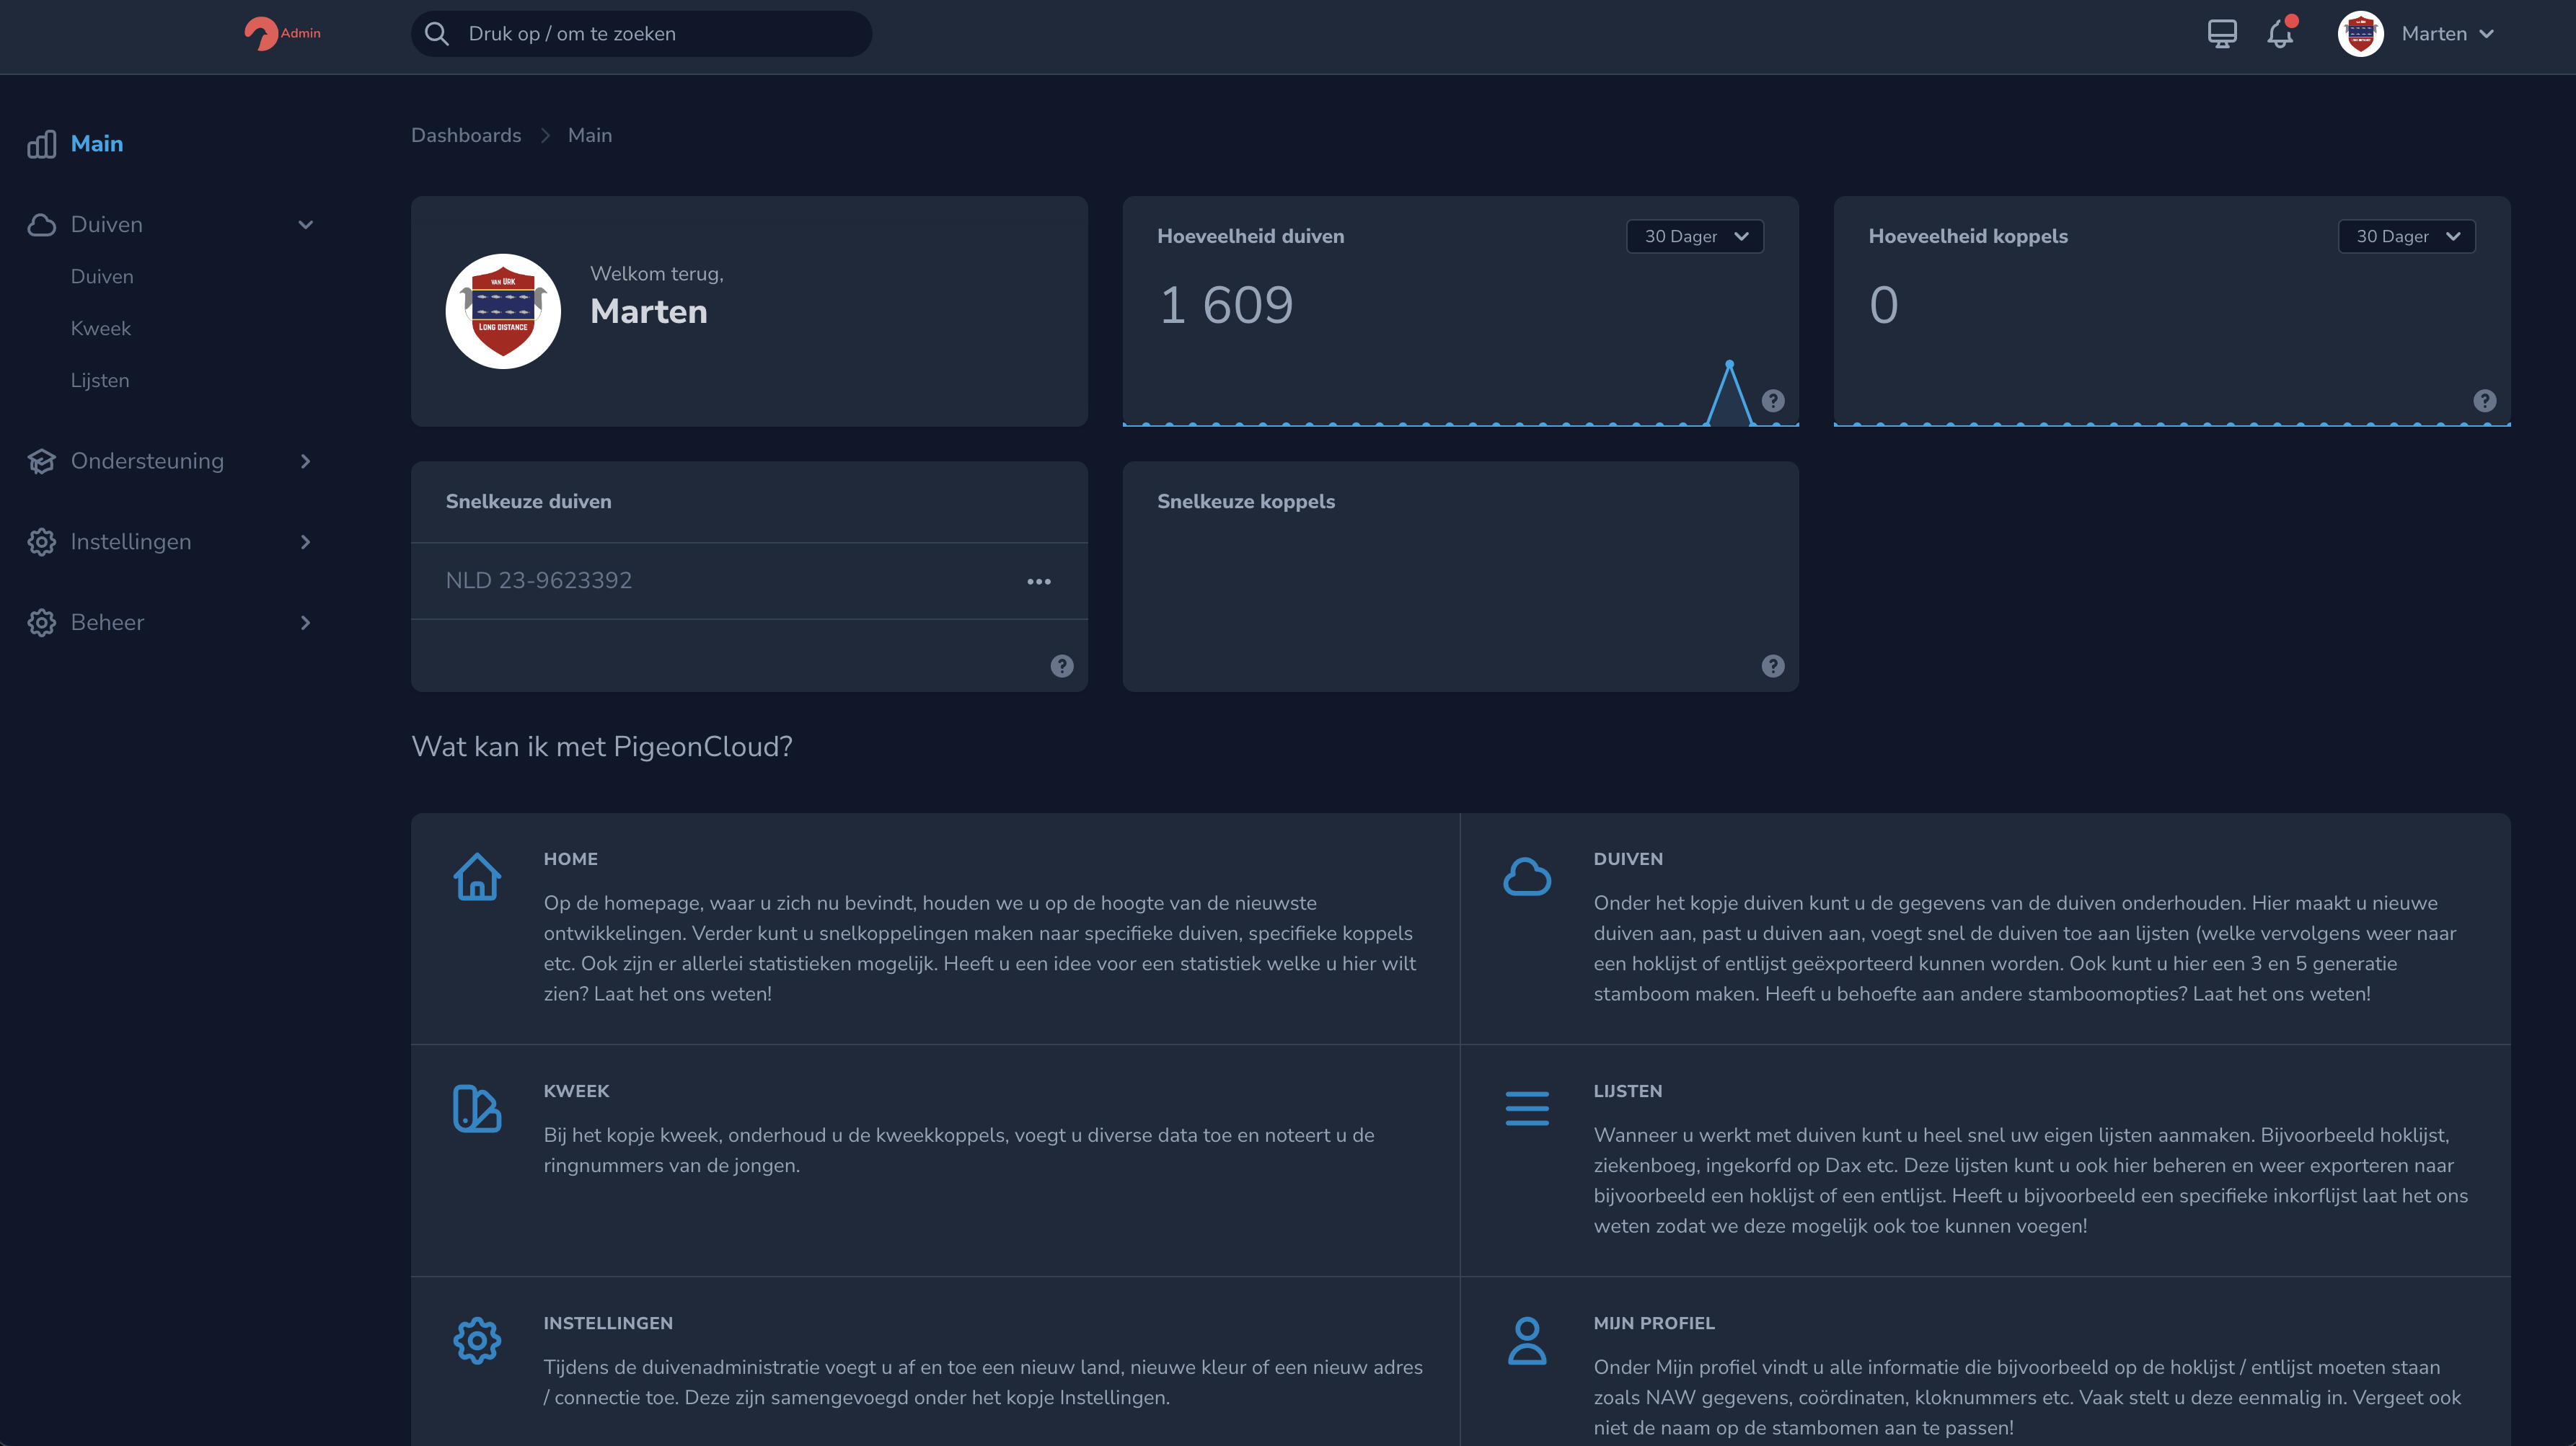2576x1446 pixels.
Task: Open 30 Dager dropdown for Hoeveelheid koppels
Action: (x=2406, y=237)
